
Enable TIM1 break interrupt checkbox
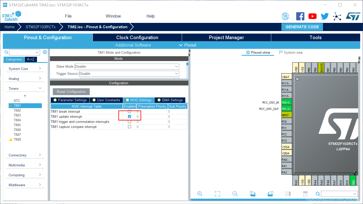tap(129, 111)
